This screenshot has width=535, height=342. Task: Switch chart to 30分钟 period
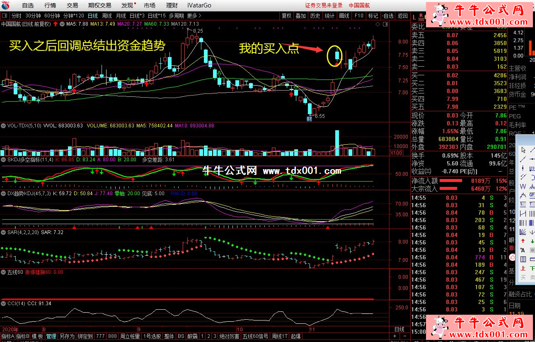(x=33, y=16)
